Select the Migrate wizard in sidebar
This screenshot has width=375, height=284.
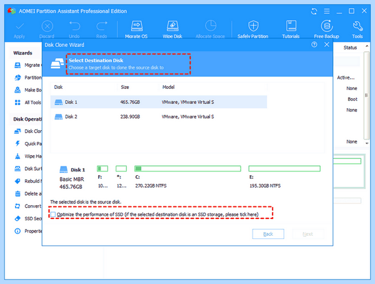coord(27,65)
